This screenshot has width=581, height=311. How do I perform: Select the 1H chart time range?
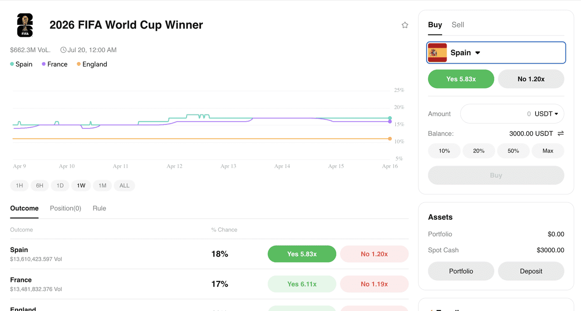(20, 185)
